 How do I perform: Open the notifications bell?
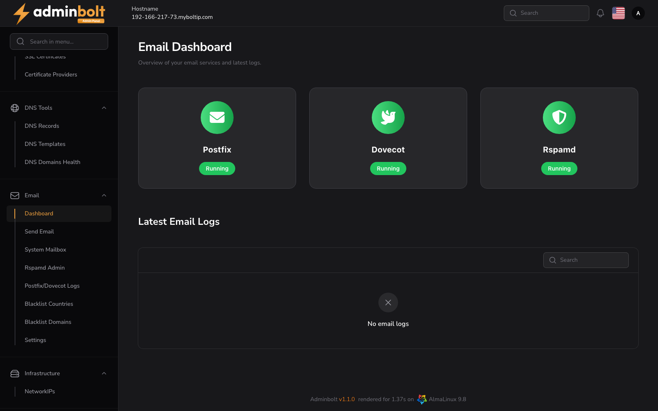[600, 13]
